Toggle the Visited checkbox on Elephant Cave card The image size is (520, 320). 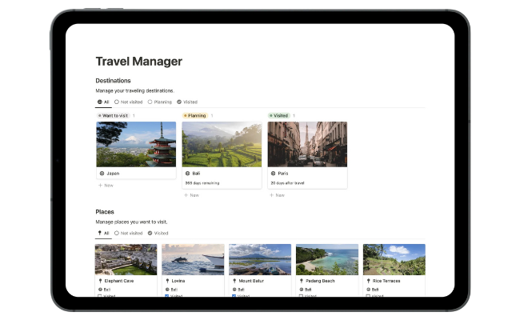[100, 296]
